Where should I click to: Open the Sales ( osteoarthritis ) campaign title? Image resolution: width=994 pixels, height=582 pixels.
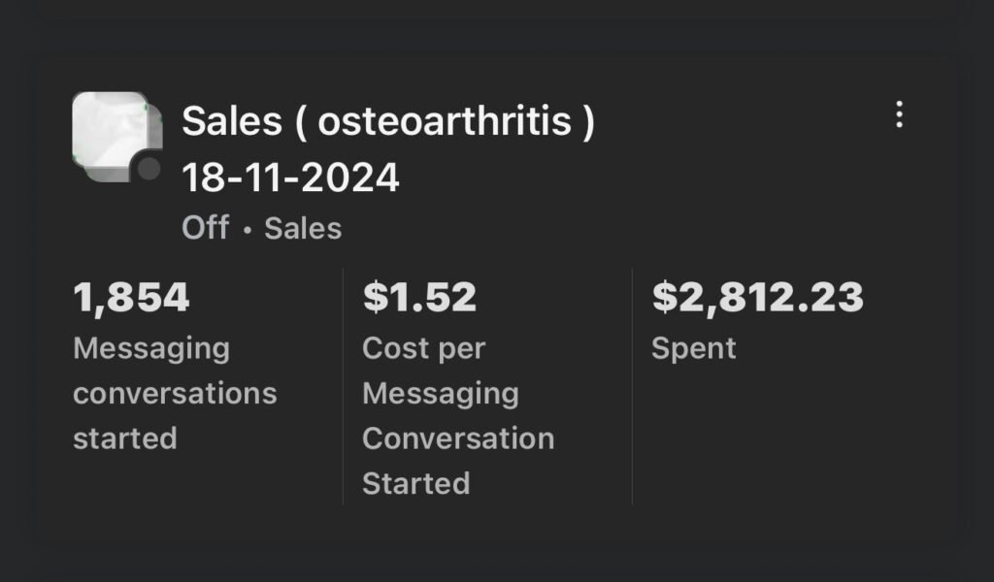tap(388, 122)
